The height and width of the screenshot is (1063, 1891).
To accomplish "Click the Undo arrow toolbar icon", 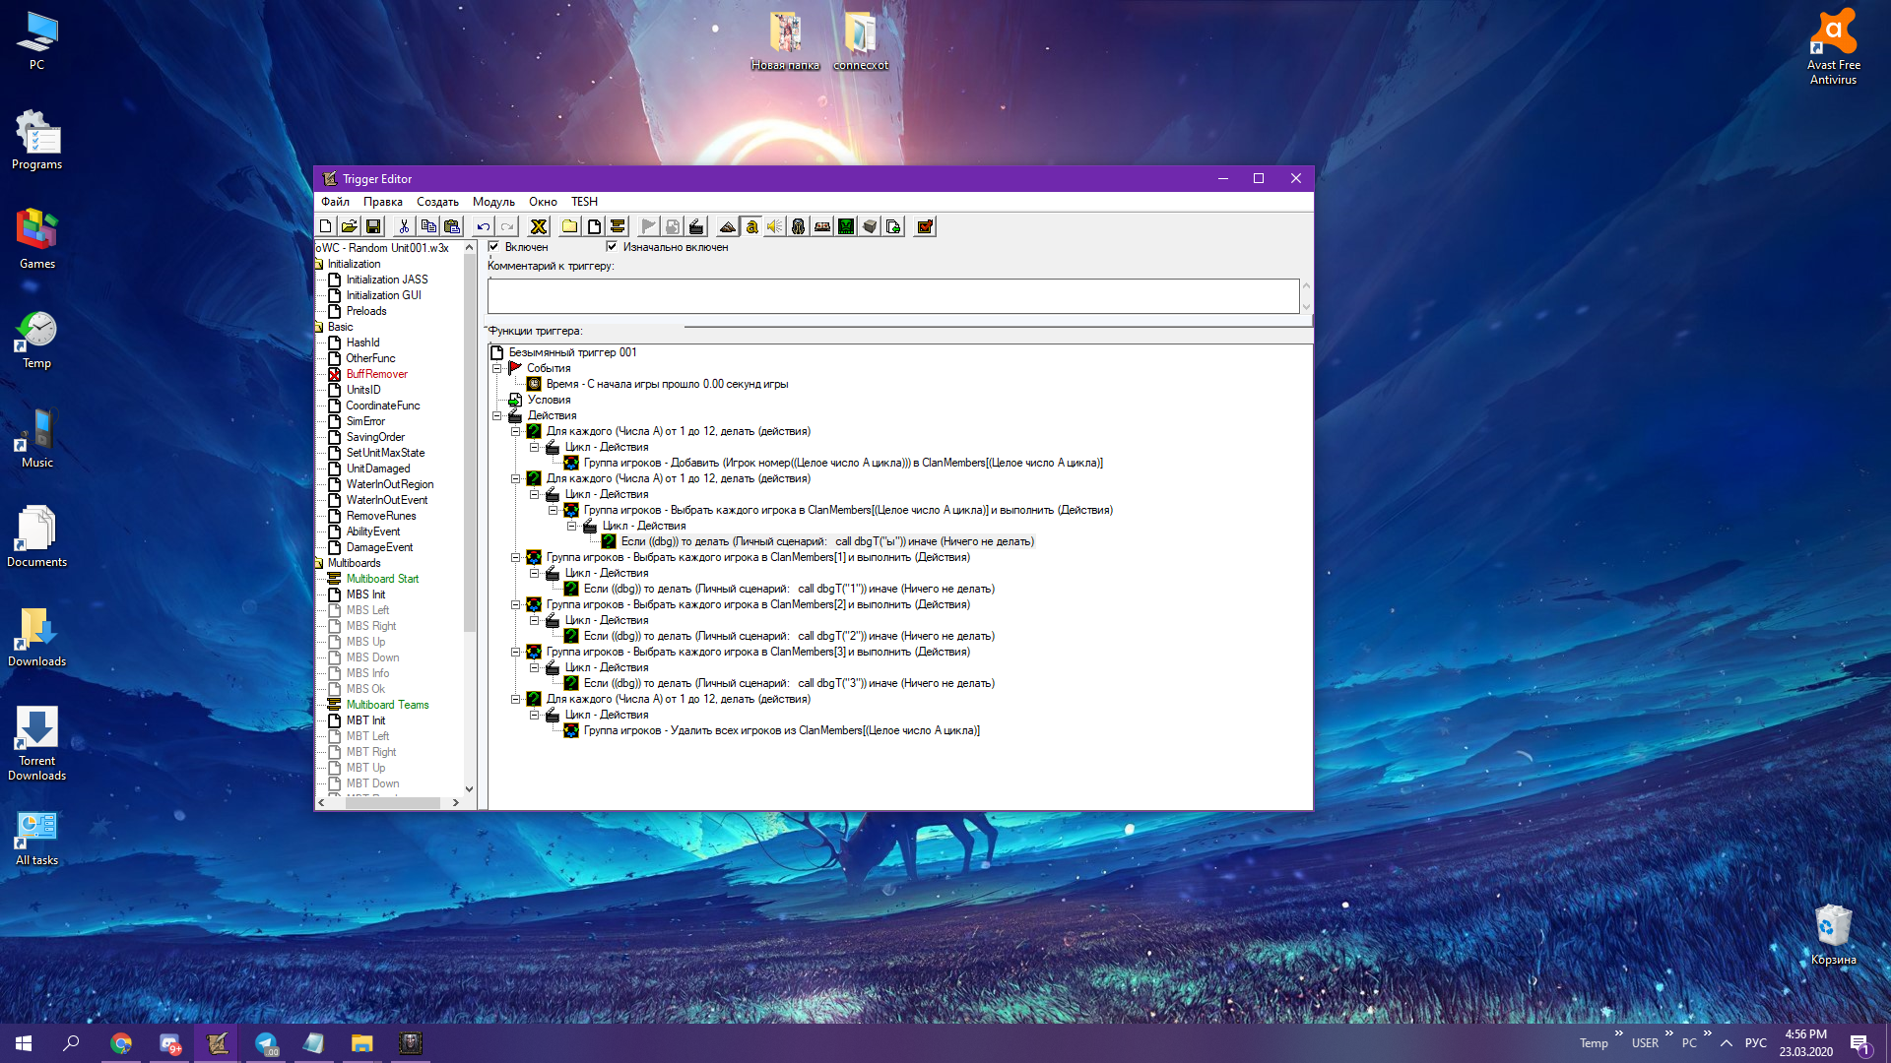I will pyautogui.click(x=483, y=226).
